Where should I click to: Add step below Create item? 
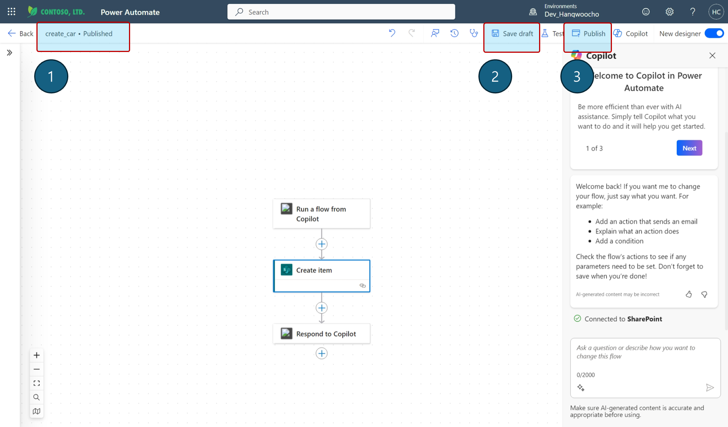point(322,308)
